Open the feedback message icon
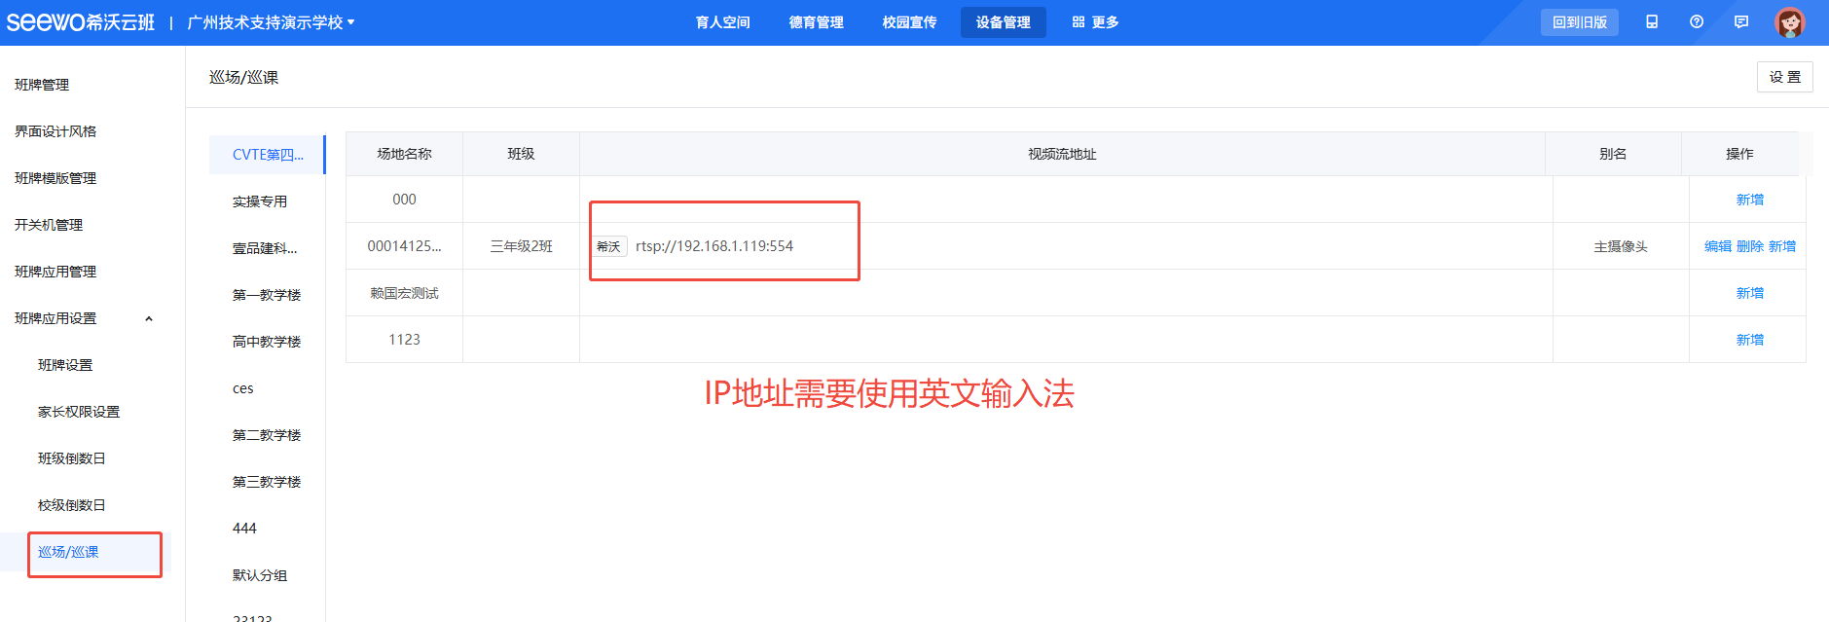This screenshot has width=1829, height=622. tap(1741, 22)
